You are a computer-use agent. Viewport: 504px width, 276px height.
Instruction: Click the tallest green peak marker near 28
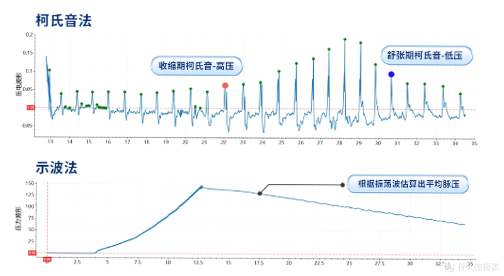click(345, 39)
